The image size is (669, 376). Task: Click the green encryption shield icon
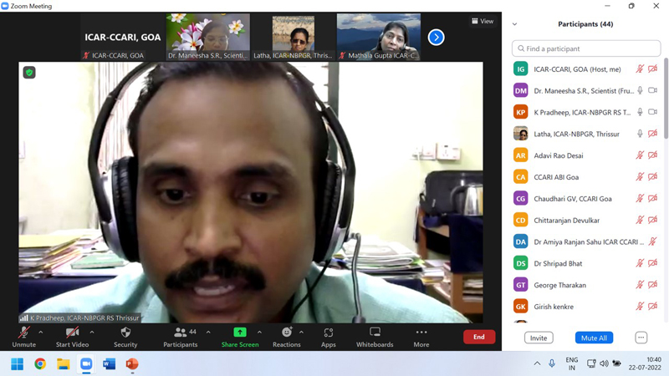[29, 73]
